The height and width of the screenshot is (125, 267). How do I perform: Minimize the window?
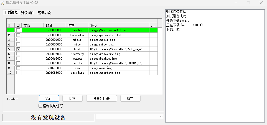click(236, 3)
